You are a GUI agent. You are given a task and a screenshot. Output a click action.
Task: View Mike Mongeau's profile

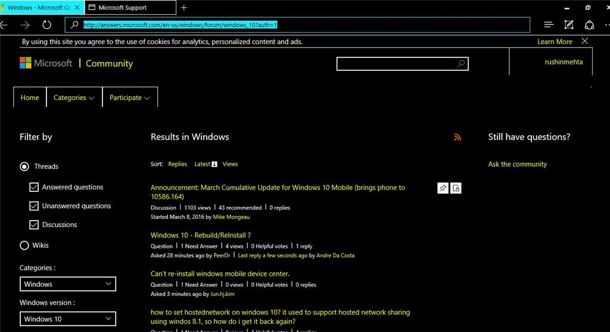click(231, 217)
